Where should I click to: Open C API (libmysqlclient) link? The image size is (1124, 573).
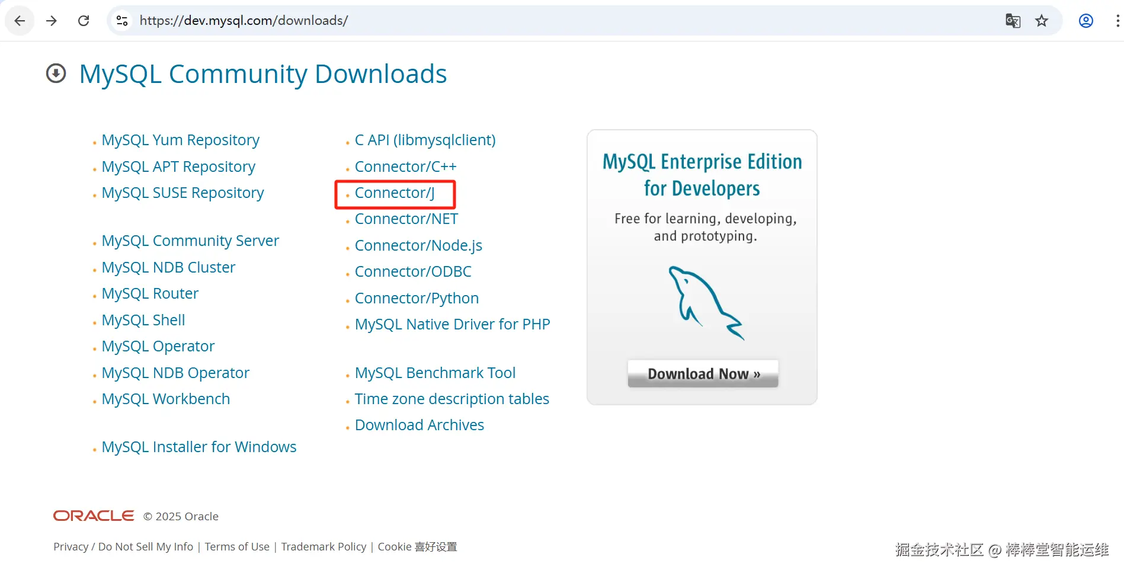pyautogui.click(x=425, y=140)
